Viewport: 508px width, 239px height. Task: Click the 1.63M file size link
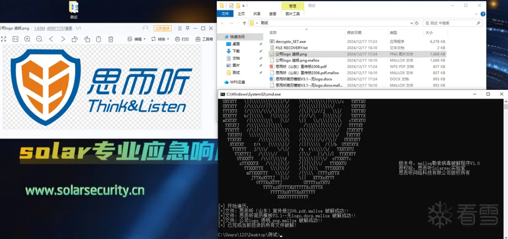pos(39,28)
